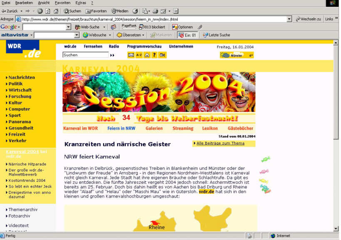Open the Extras menu
This screenshot has width=341, height=240.
pos(81,3)
